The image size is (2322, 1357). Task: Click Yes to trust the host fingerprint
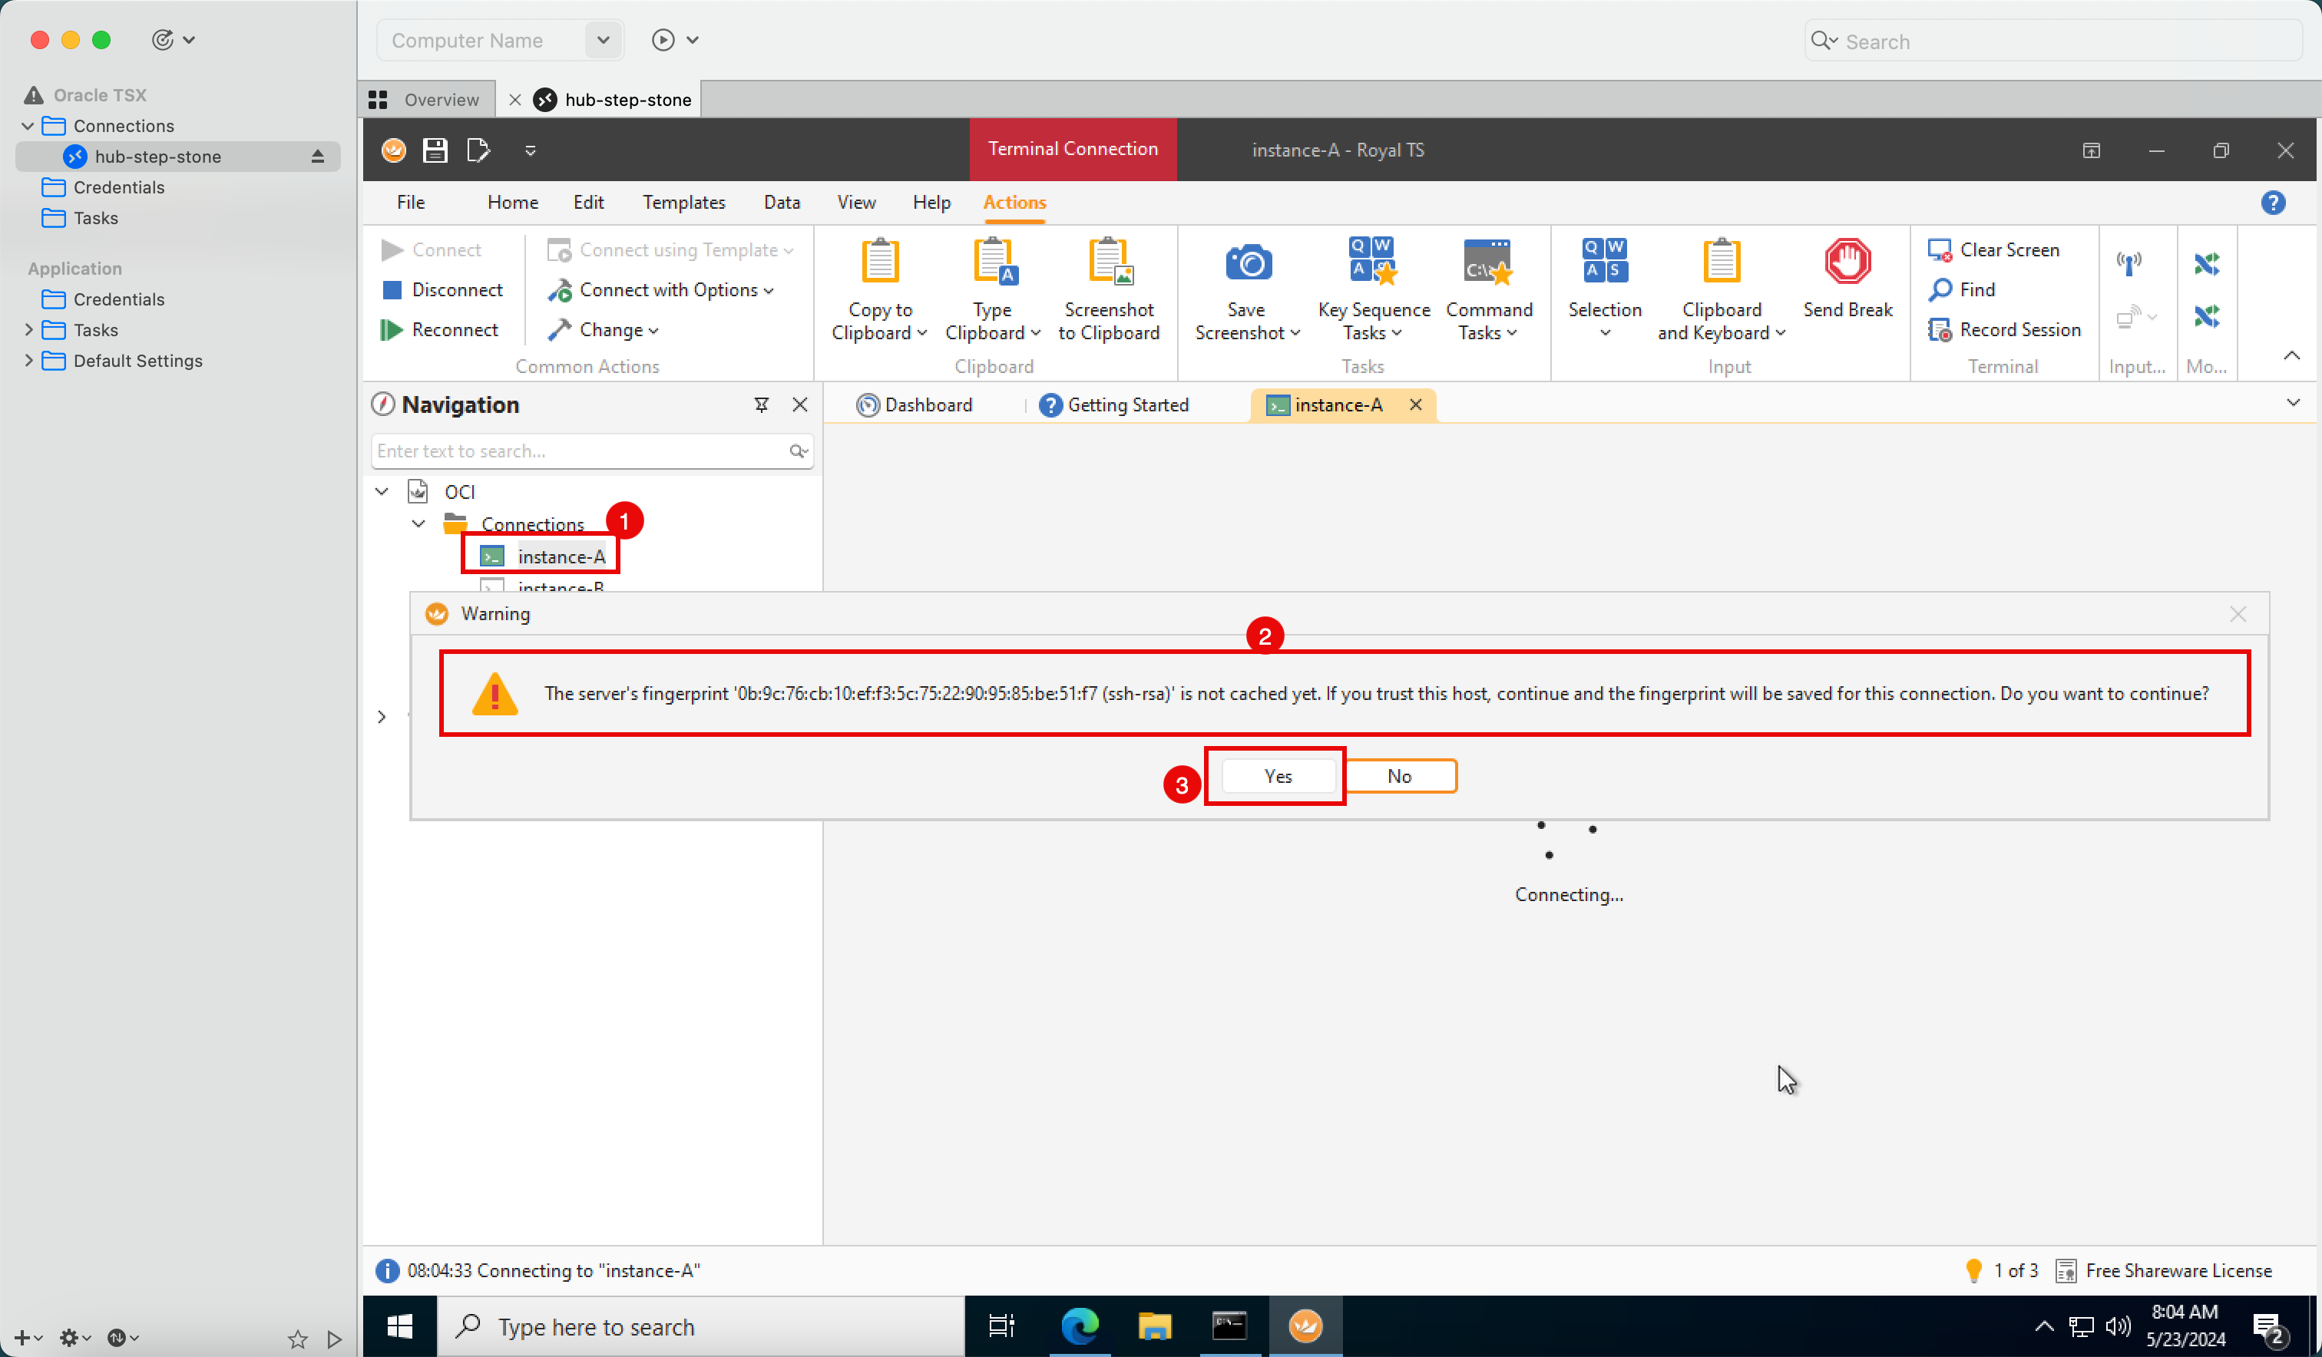[x=1278, y=775]
